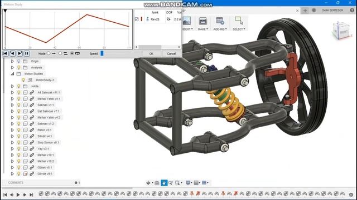357x200 pixels.
Task: Click the component icon of Gövde v9:1
Action: point(25,174)
